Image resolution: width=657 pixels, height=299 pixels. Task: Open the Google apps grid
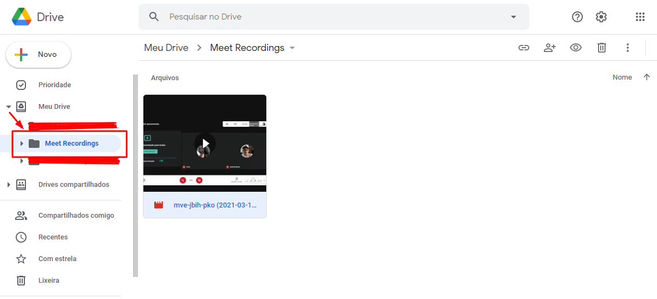tap(640, 17)
